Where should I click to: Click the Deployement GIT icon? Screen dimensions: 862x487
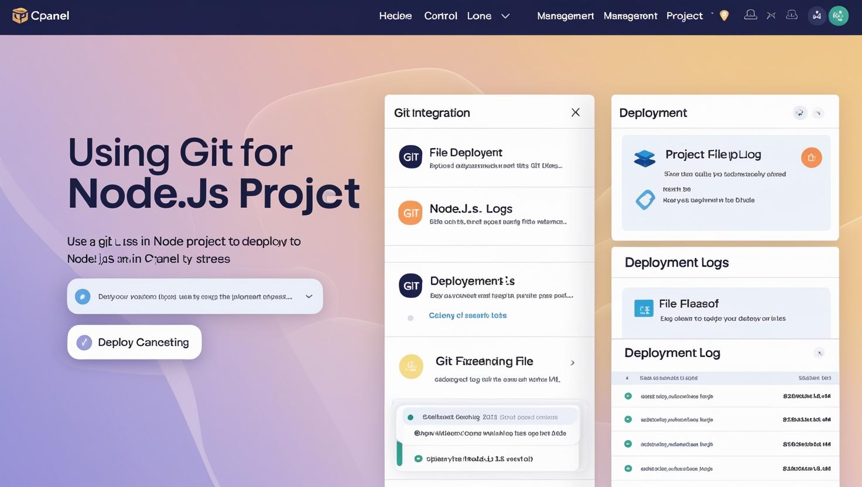(411, 285)
